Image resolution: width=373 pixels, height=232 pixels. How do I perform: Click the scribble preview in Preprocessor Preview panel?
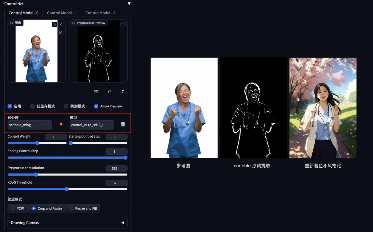pos(99,51)
